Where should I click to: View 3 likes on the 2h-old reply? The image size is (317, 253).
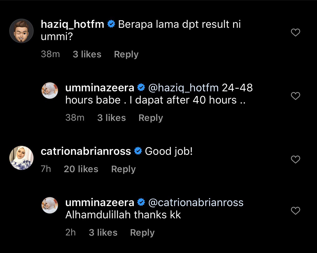103,233
